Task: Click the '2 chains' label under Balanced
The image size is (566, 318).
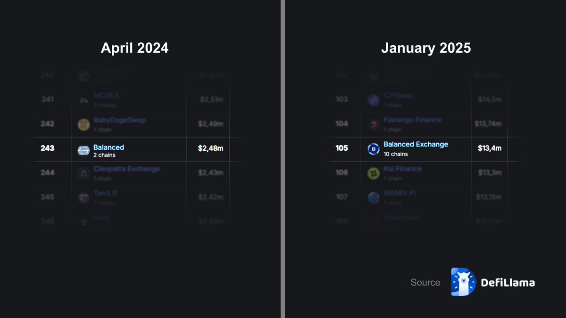Action: point(104,155)
